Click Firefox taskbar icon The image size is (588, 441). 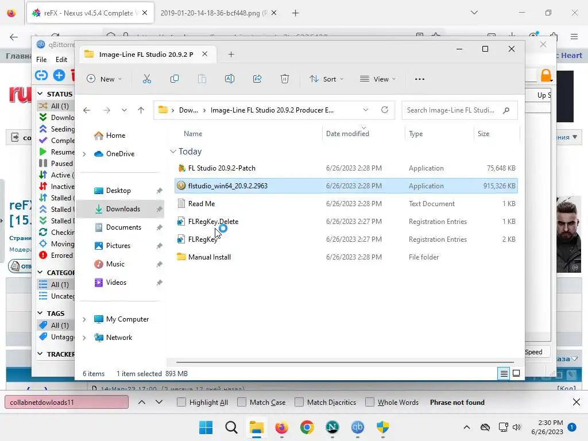point(281,427)
